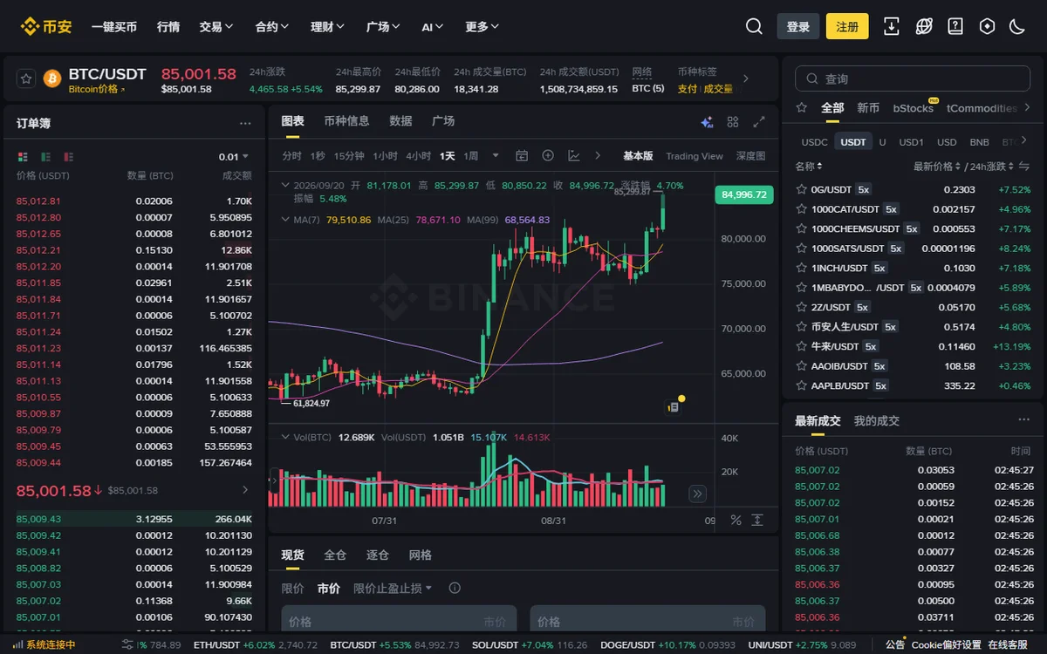Collapse the Vol indicator chevron
1047x654 pixels.
point(284,438)
